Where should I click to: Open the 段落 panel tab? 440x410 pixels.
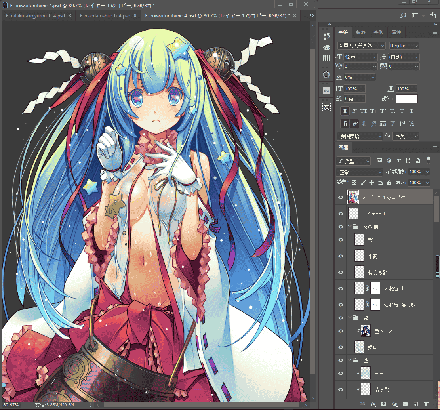point(360,32)
